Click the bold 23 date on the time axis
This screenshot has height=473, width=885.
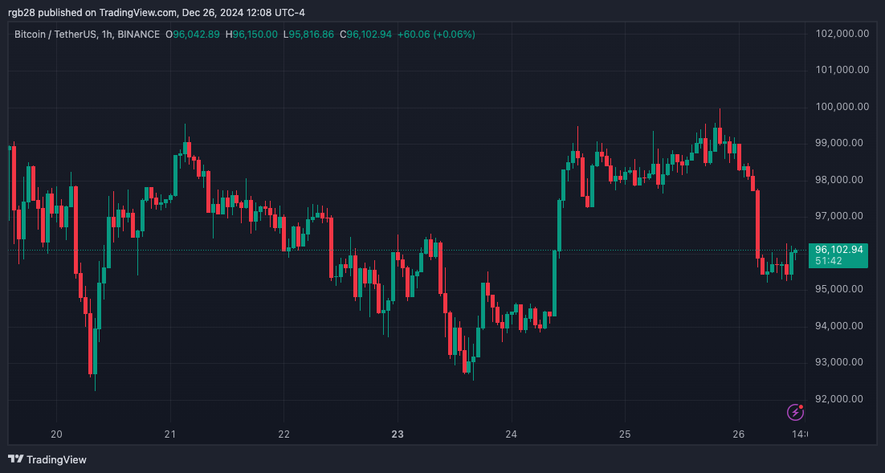coord(397,434)
